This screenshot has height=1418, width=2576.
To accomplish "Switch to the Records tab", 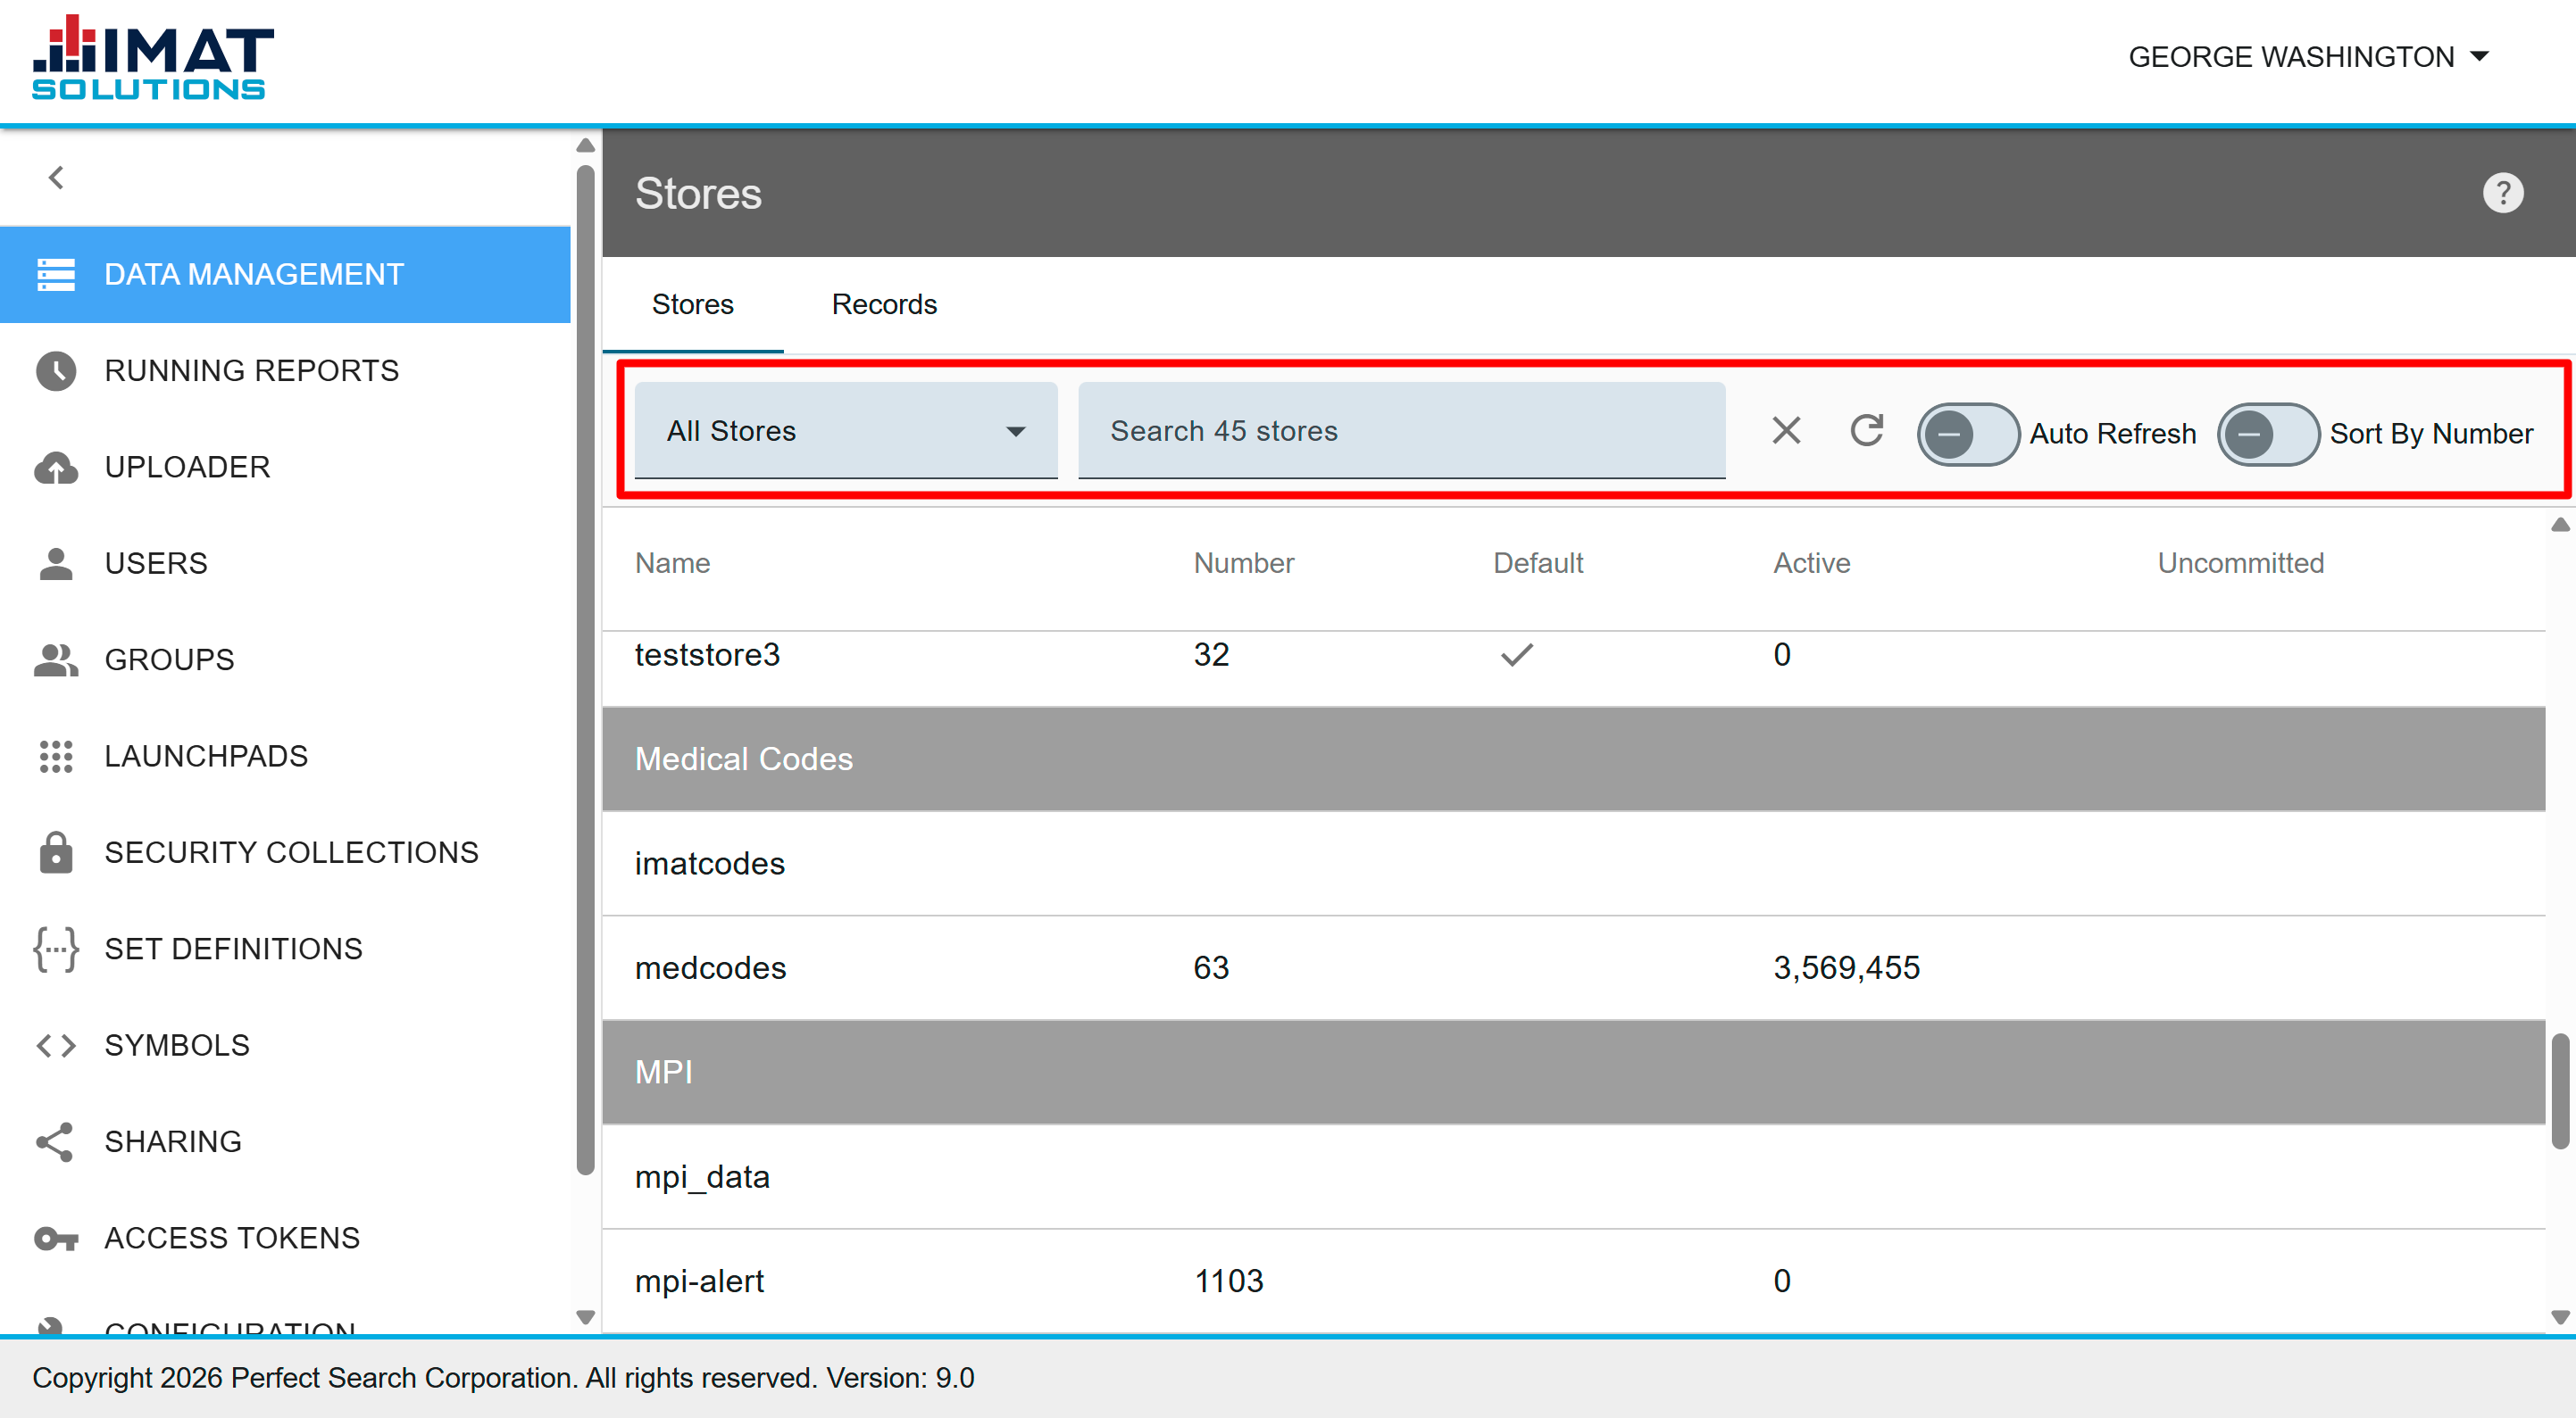I will coord(884,305).
